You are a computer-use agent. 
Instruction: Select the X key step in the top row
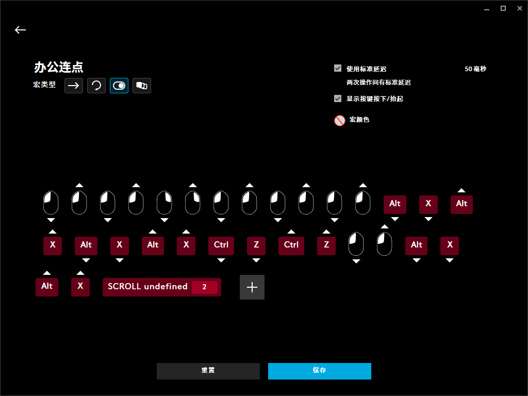[x=428, y=204]
